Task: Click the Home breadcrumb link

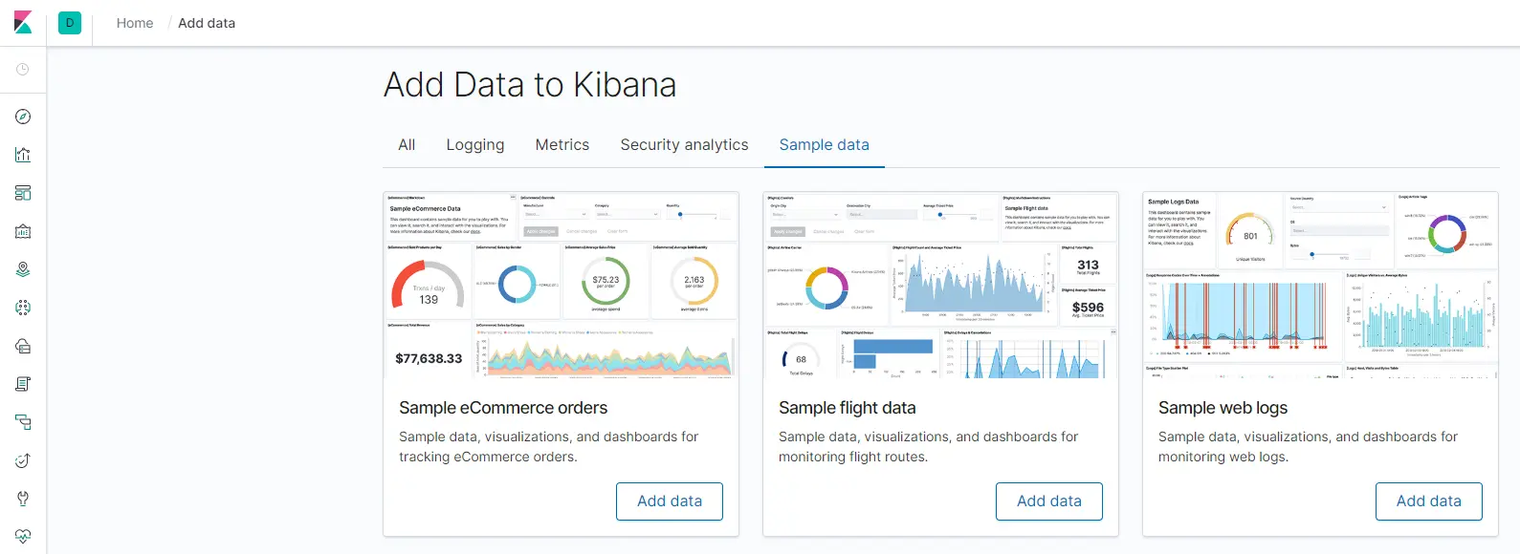Action: click(135, 23)
